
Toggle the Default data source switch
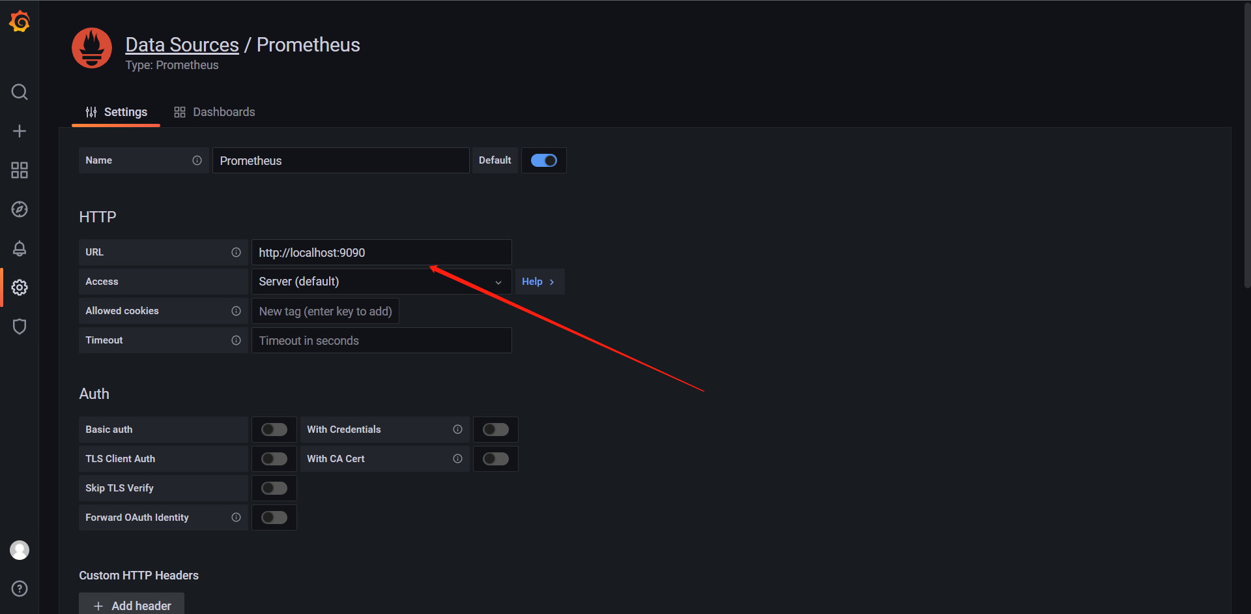543,160
